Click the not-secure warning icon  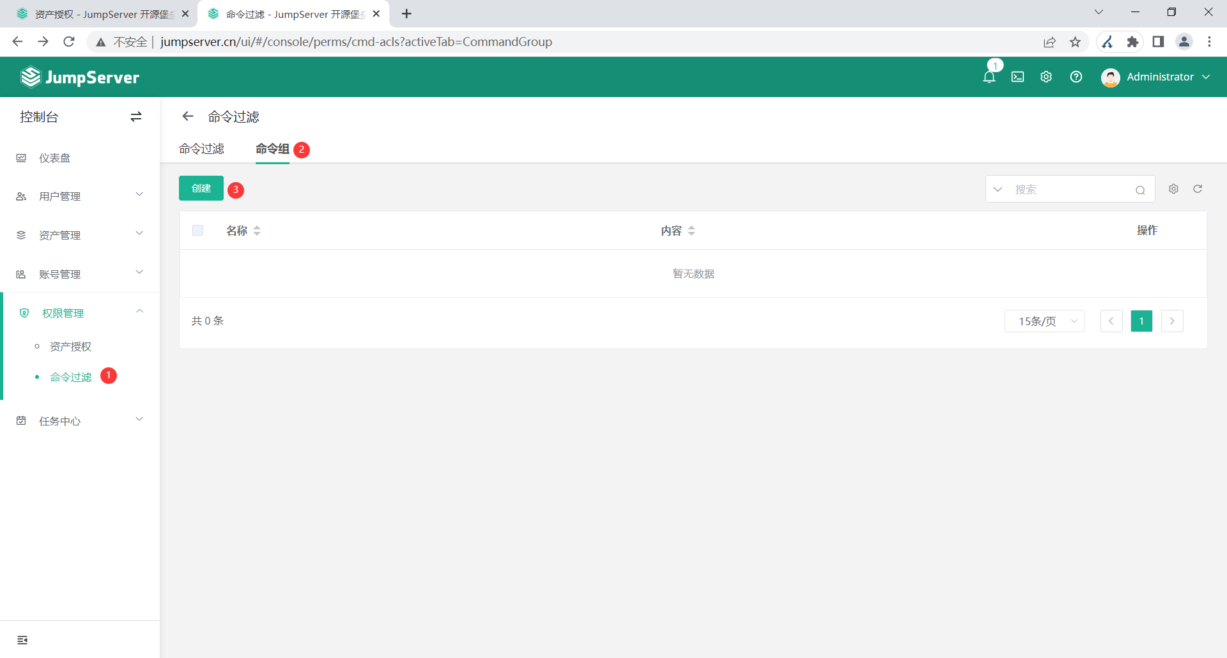pos(101,42)
